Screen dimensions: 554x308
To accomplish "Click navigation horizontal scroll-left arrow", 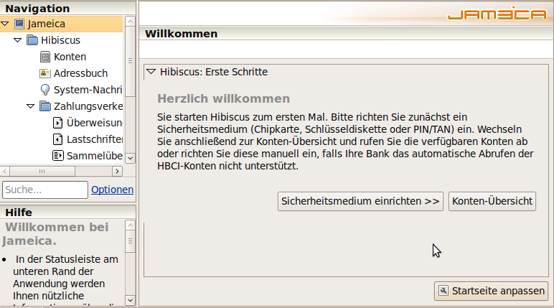I will click(x=5, y=171).
